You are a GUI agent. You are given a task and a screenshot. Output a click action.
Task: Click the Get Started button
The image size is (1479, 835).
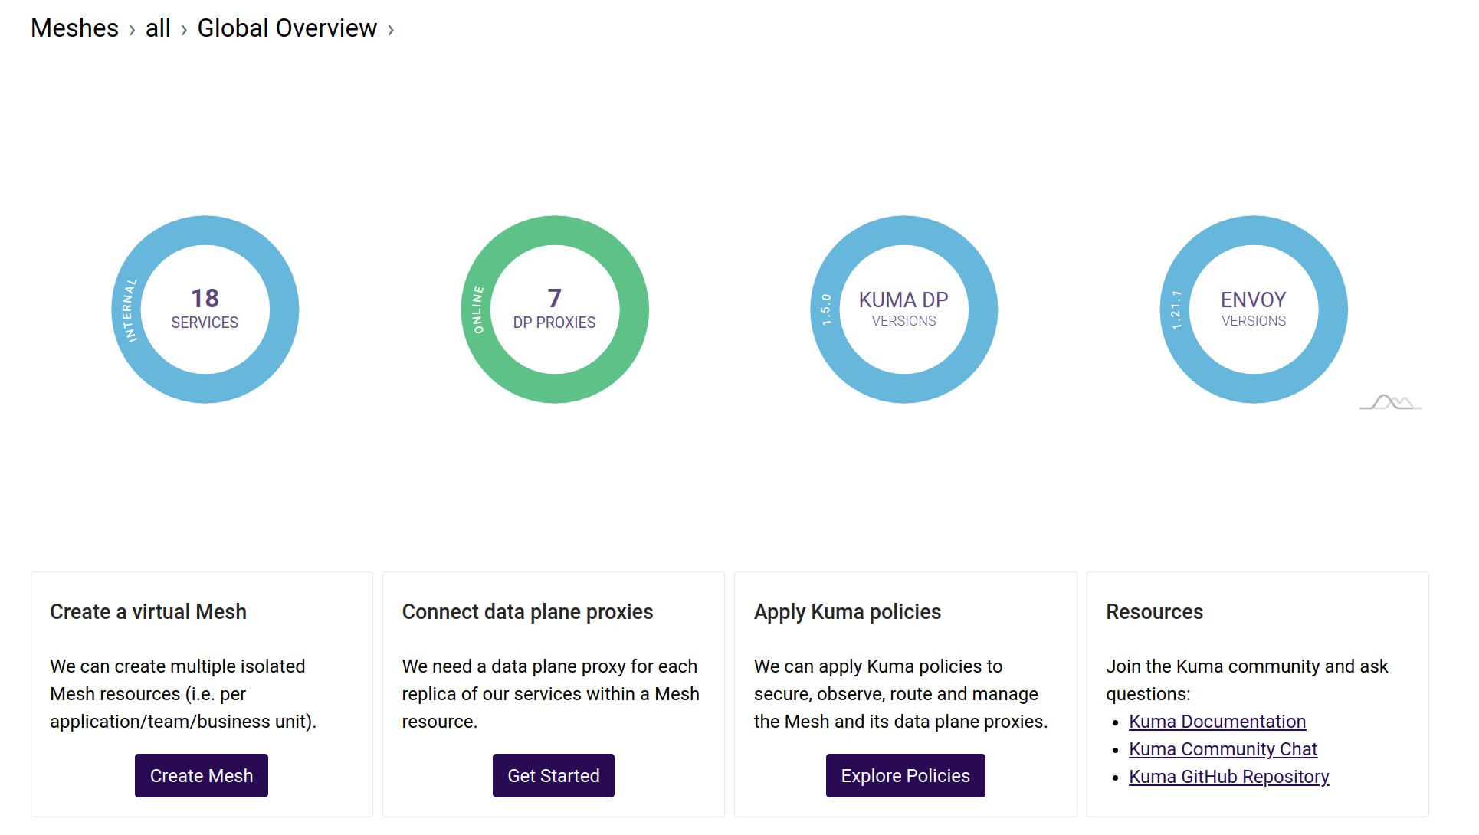(553, 775)
